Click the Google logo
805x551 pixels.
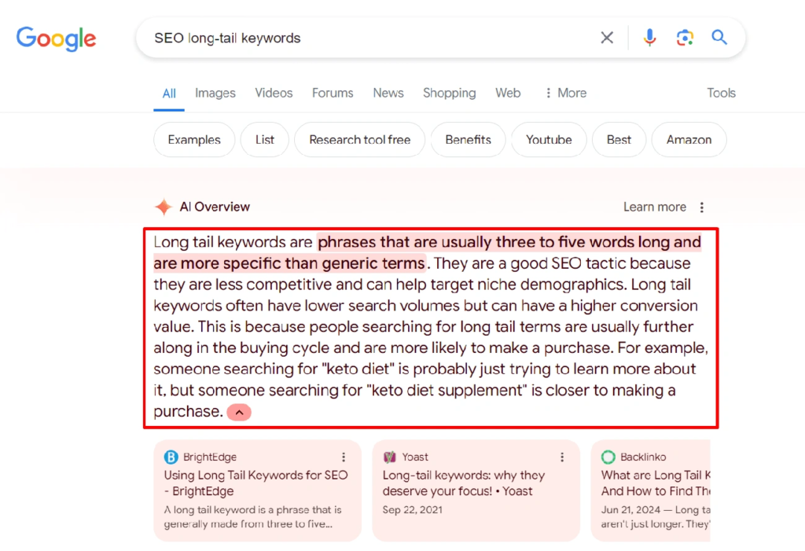(56, 38)
